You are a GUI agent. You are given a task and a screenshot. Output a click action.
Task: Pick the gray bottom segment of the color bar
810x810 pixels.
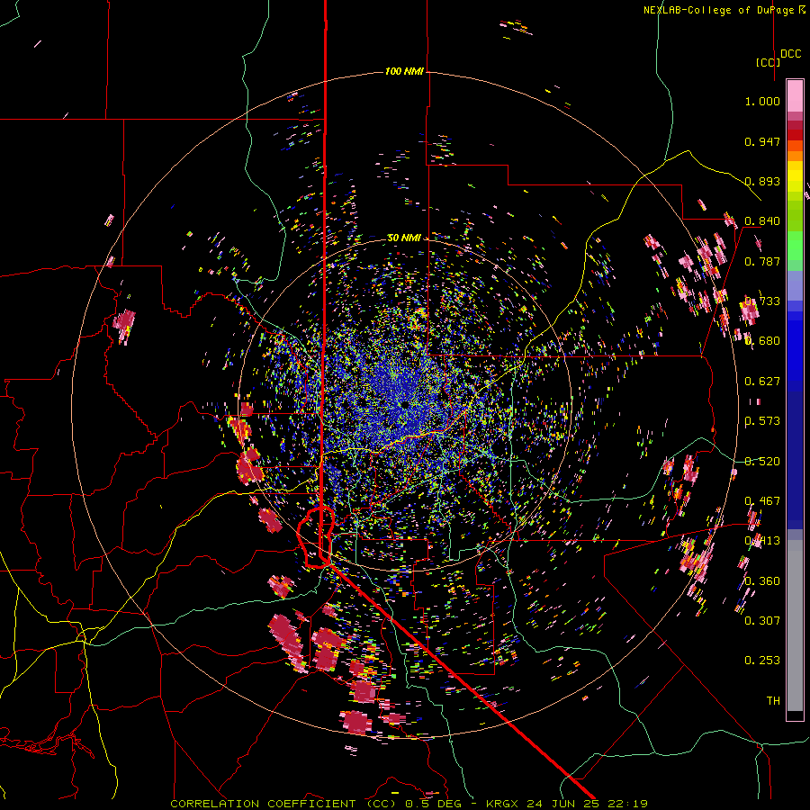point(795,625)
